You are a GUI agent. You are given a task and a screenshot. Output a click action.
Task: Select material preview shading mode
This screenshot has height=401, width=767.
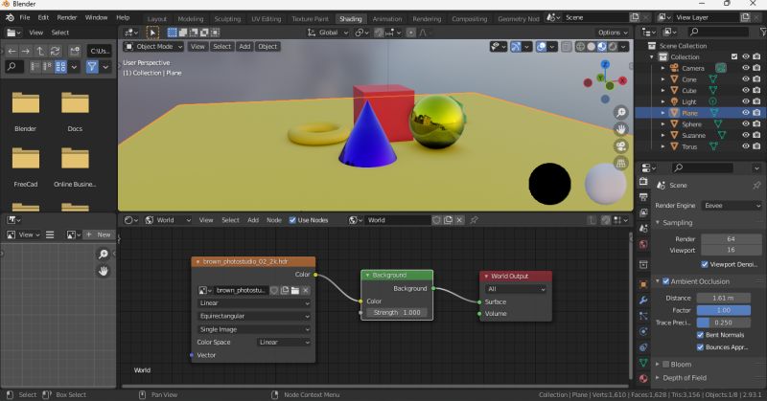click(x=602, y=46)
